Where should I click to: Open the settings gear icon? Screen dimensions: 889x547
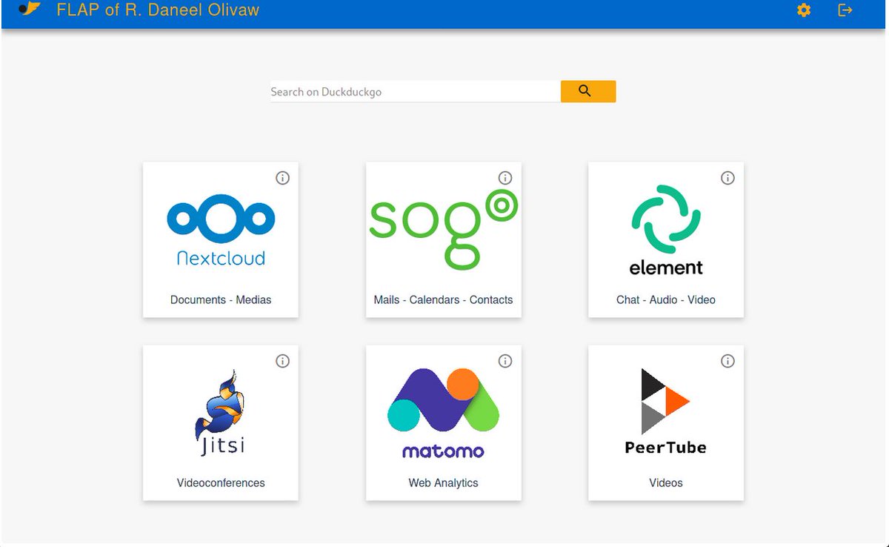[x=804, y=10]
